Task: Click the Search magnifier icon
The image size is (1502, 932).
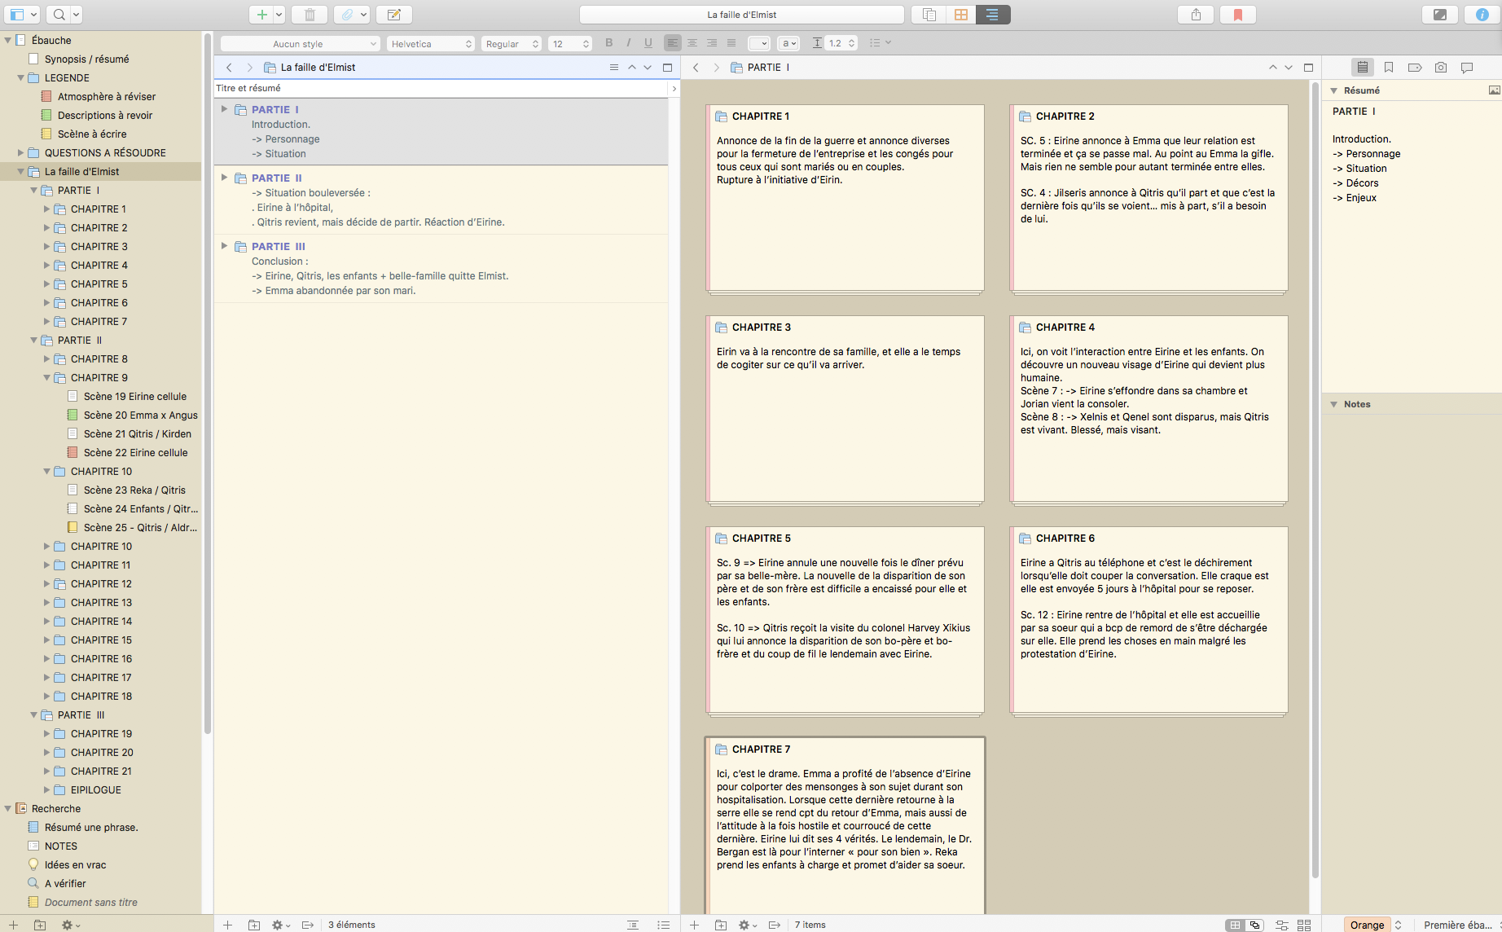Action: 59,15
